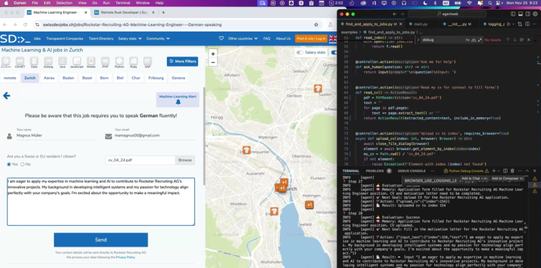Switch language with UK flag icon
Image resolution: width=541 pixels, height=268 pixels.
click(332, 38)
